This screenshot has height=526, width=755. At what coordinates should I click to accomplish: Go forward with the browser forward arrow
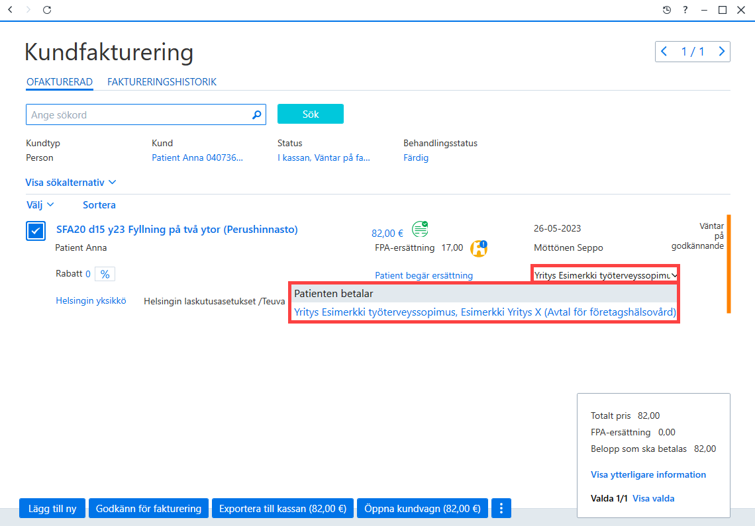pyautogui.click(x=28, y=10)
